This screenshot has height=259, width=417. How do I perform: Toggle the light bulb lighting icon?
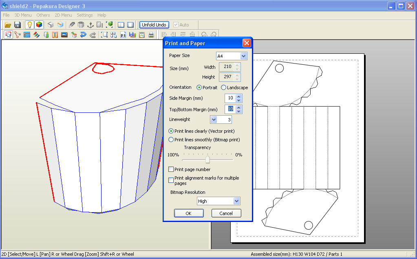(29, 25)
